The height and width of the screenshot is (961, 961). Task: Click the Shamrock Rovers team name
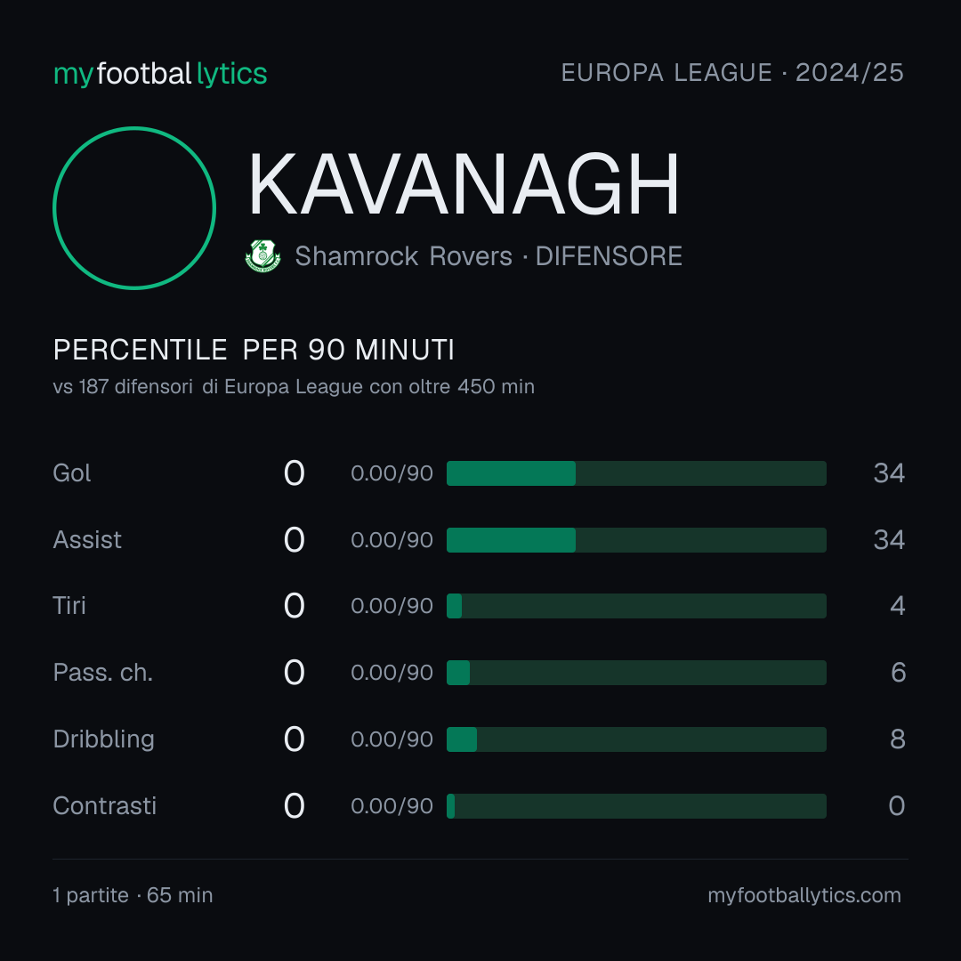point(403,256)
